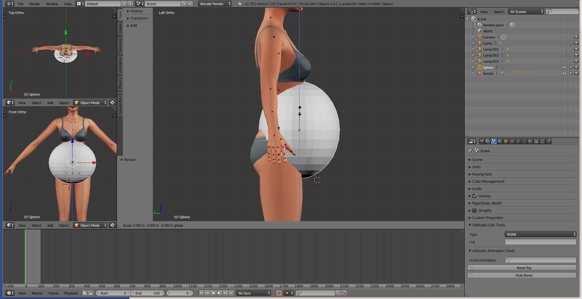
Task: Click the Reset Rig button
Action: [523, 268]
